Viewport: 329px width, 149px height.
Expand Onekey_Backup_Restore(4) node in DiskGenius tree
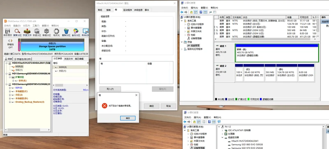pos(10,102)
